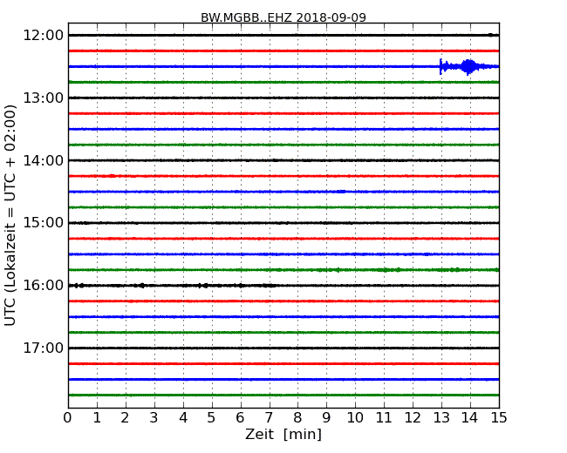Image resolution: width=567 pixels, height=453 pixels.
Task: Click the 16:00 black trace blip near minute 2.6
Action: pos(142,286)
